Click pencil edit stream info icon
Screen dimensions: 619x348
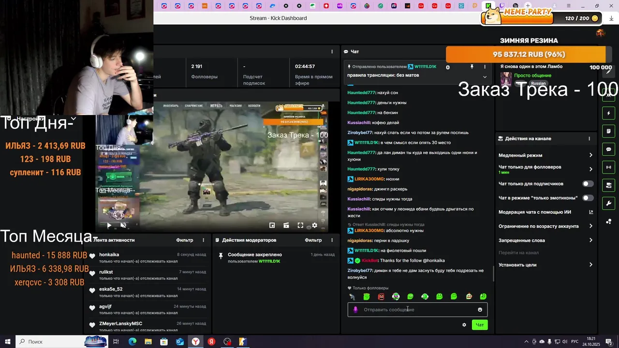[x=609, y=72]
